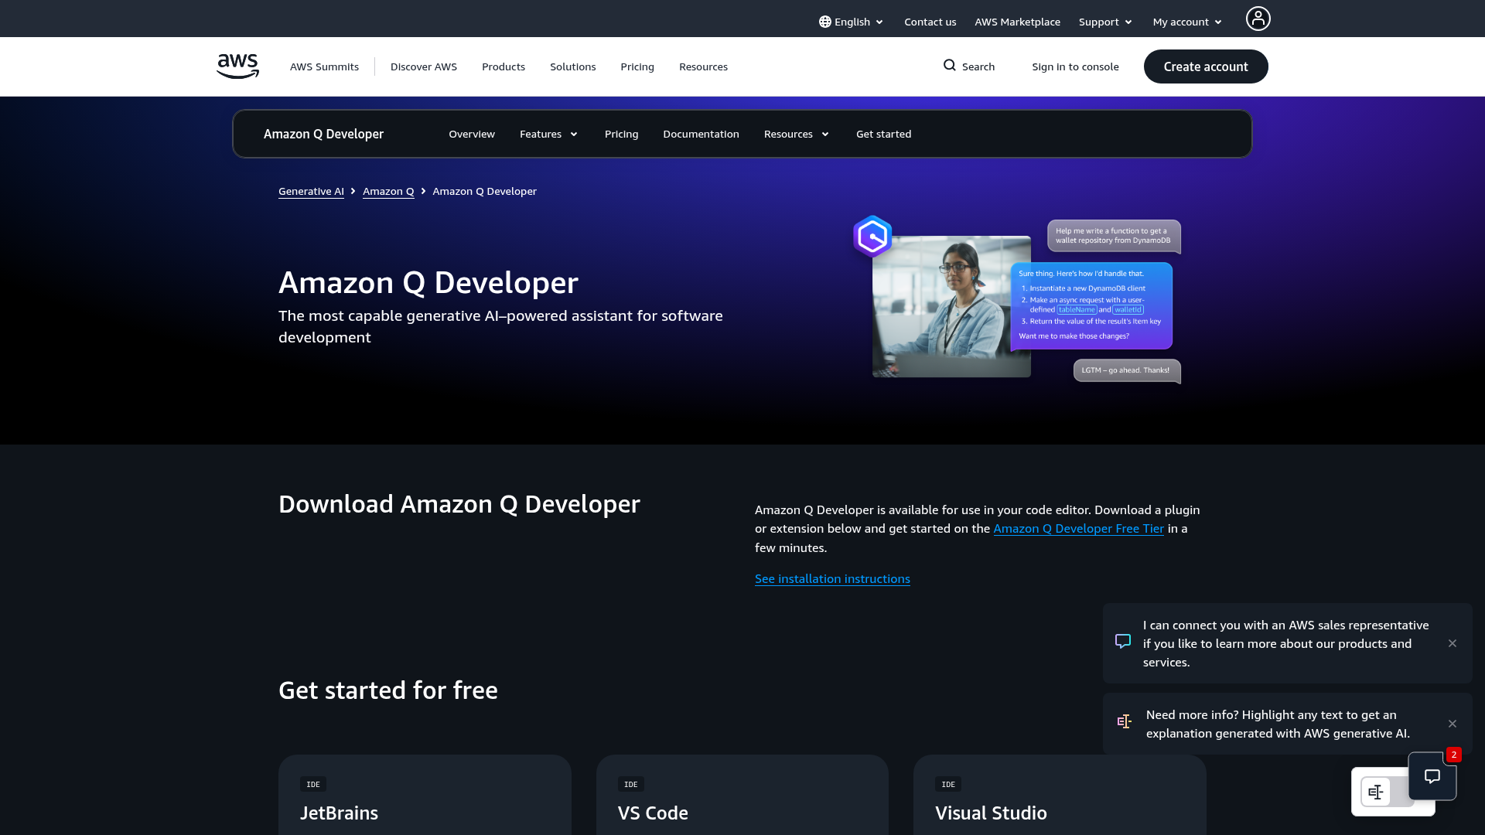
Task: Click the Search text label
Action: (978, 66)
